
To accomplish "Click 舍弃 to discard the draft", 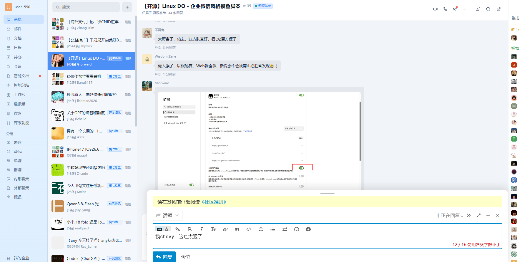I will 186,257.
